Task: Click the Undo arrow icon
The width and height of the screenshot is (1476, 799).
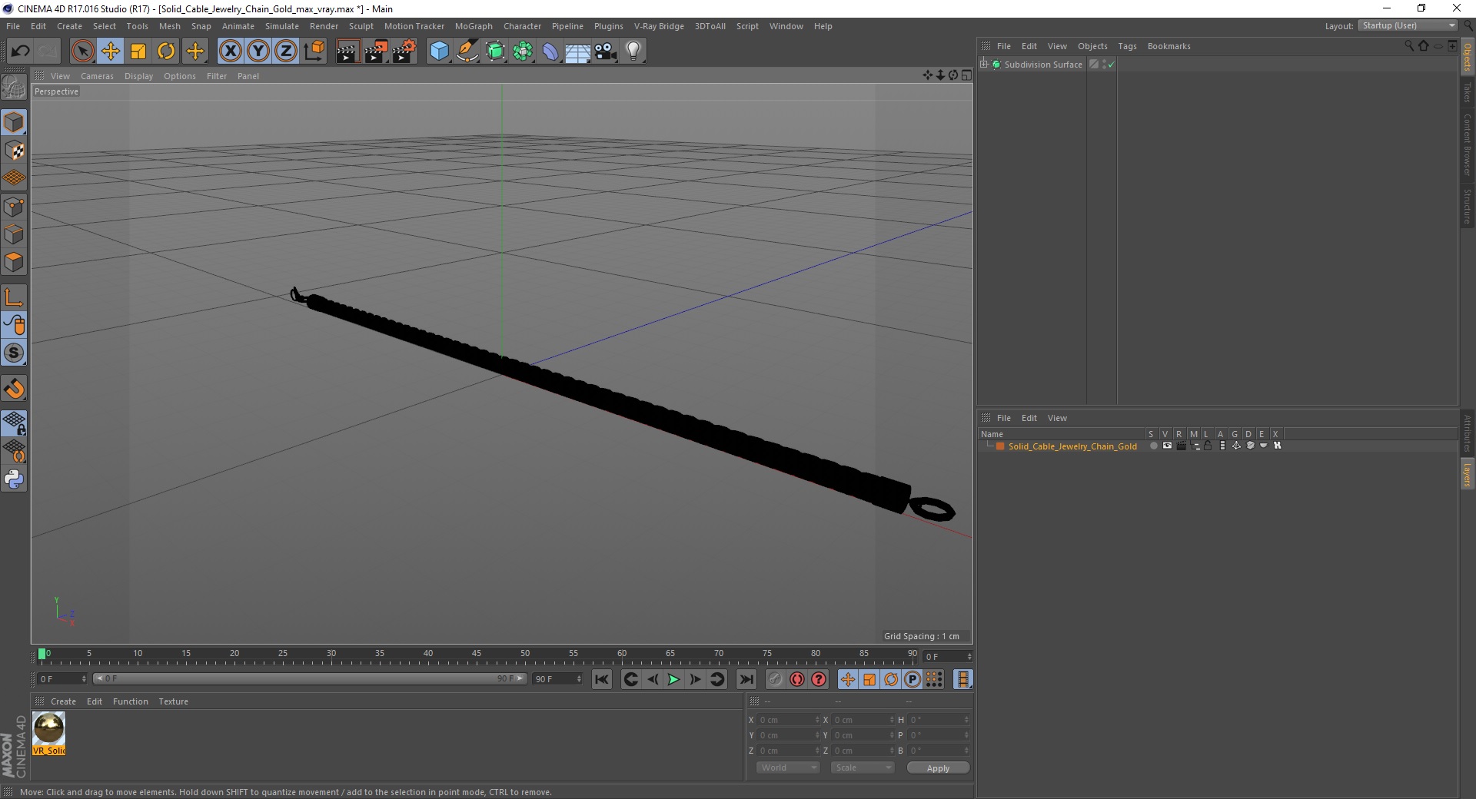Action: click(x=21, y=51)
